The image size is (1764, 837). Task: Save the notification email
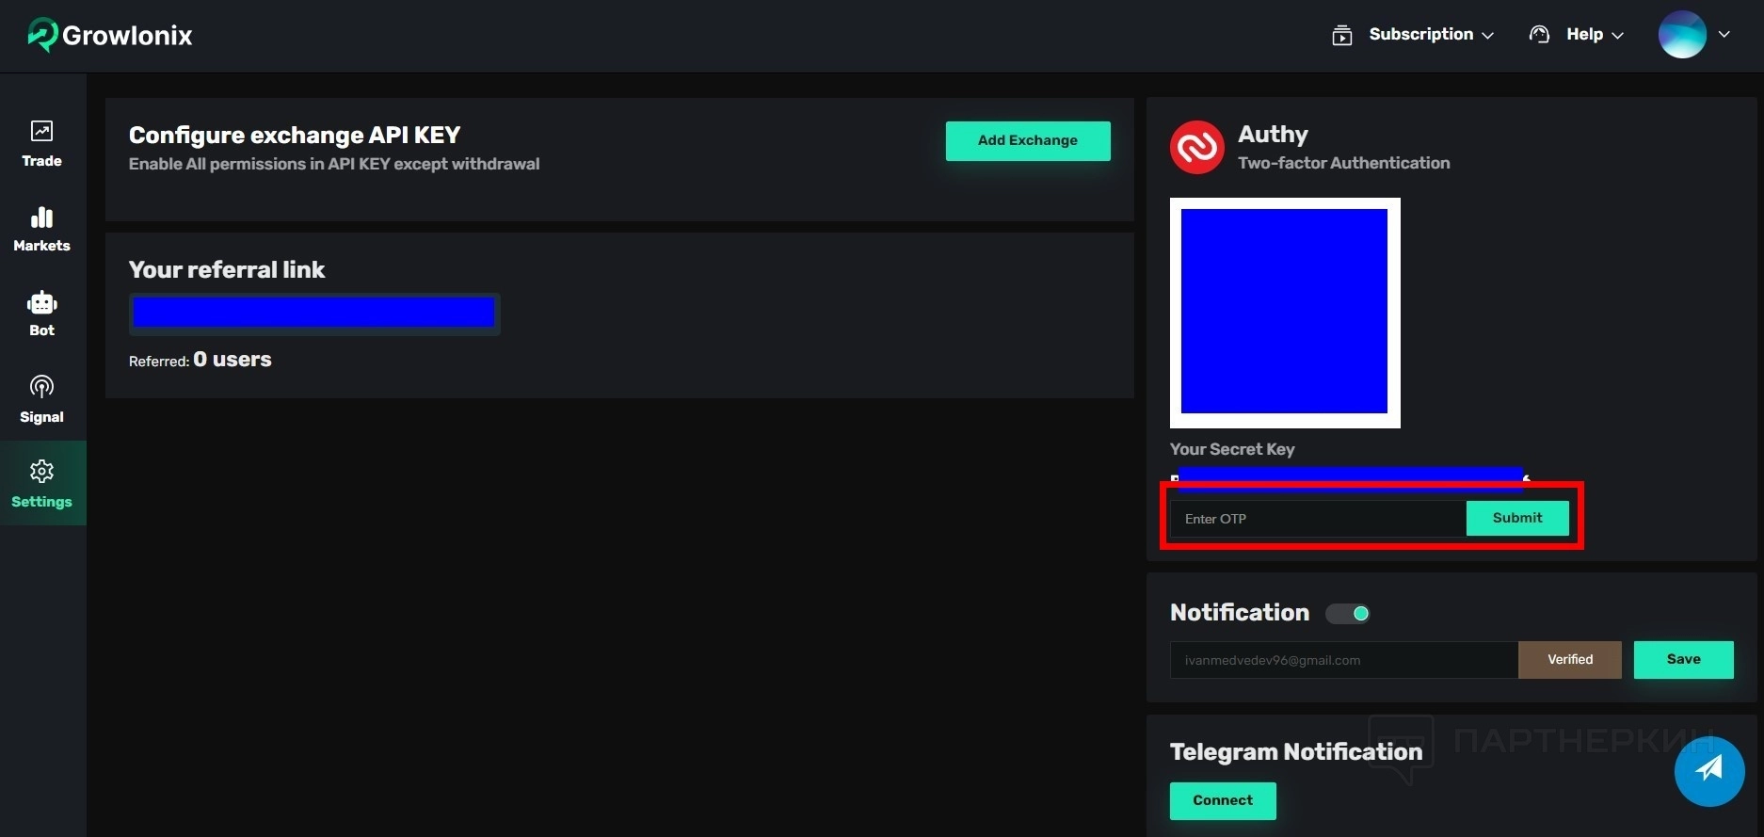(x=1684, y=660)
